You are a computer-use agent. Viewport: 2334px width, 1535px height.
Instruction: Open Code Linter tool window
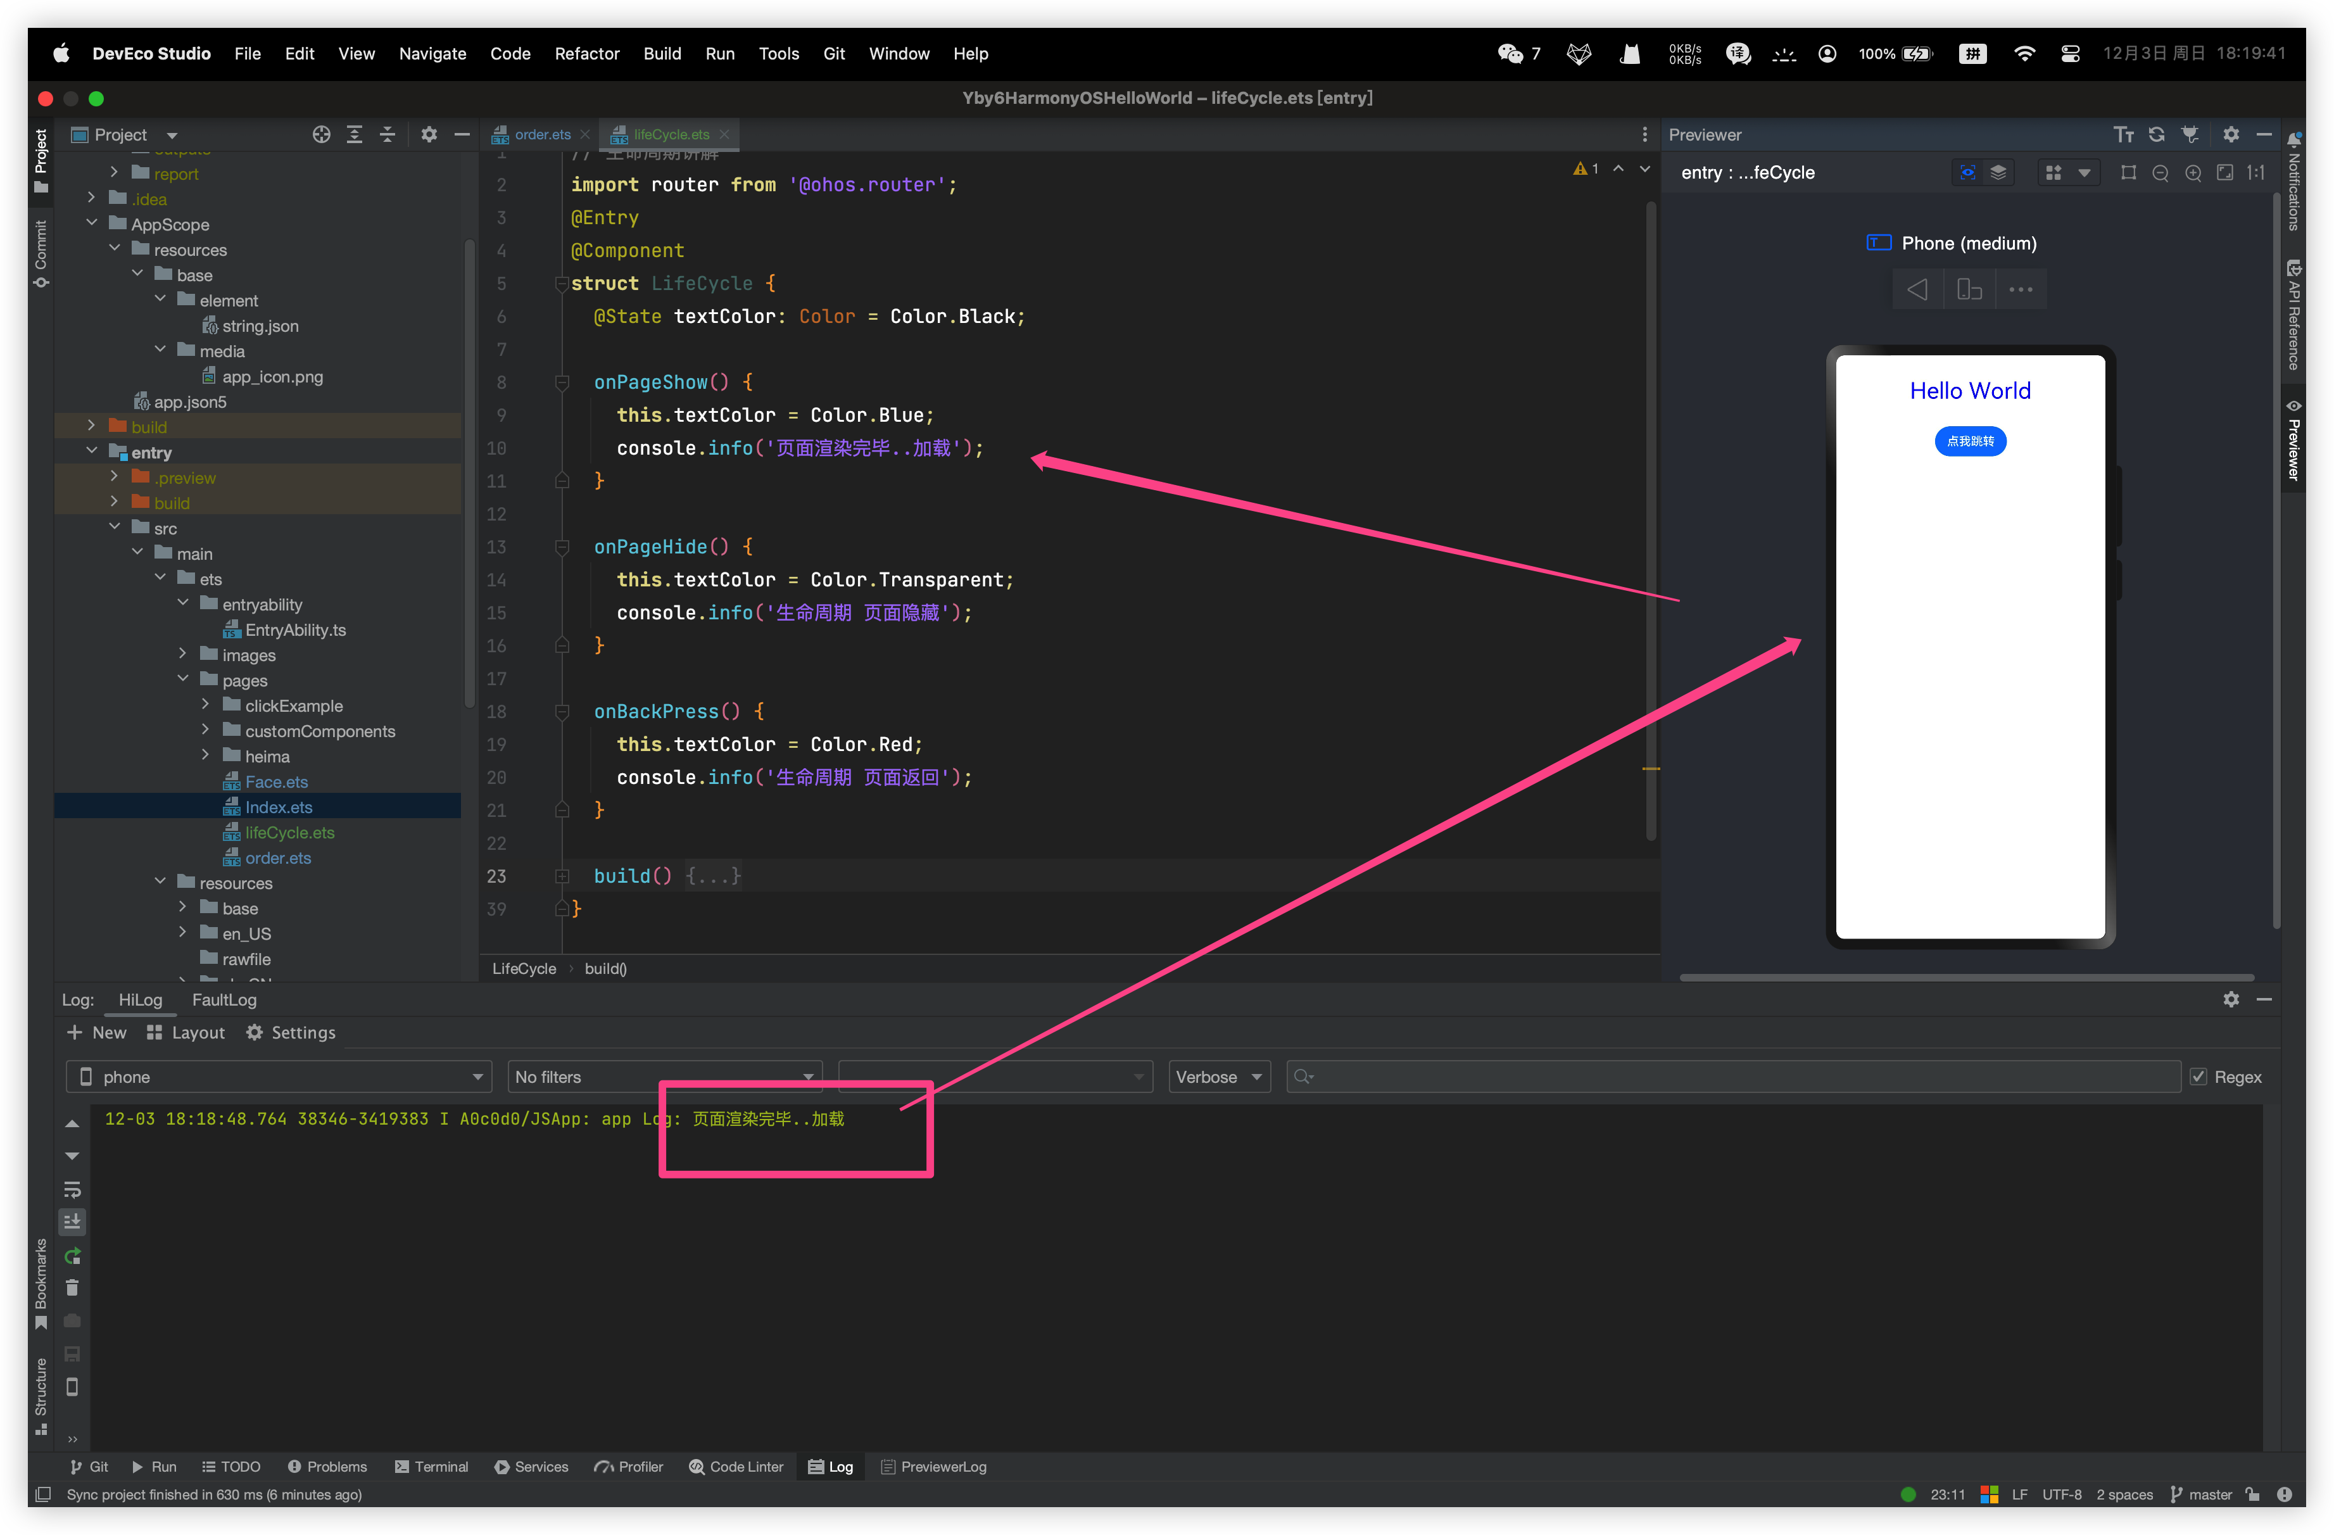736,1467
